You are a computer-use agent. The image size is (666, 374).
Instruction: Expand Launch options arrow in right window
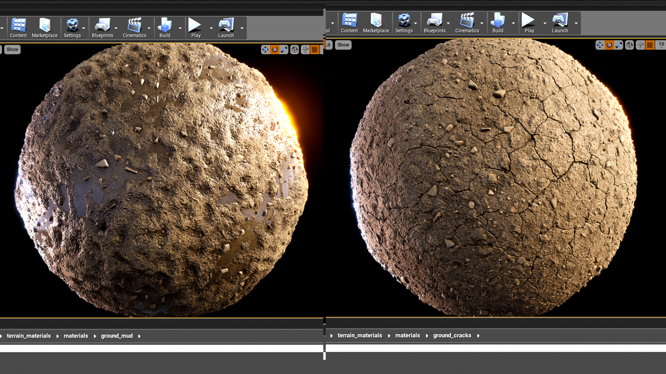pos(576,23)
